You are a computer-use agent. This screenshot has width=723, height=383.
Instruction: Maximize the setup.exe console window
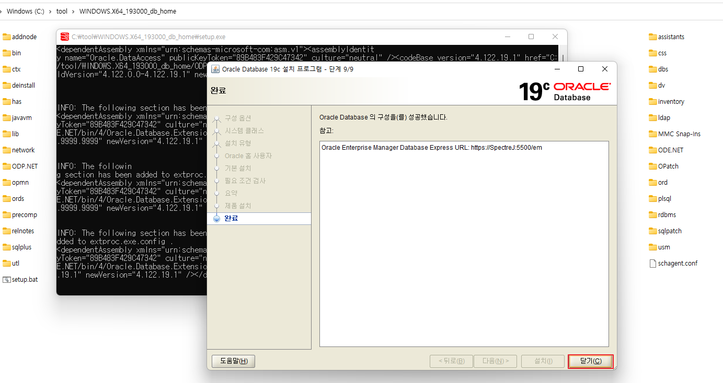pos(531,37)
